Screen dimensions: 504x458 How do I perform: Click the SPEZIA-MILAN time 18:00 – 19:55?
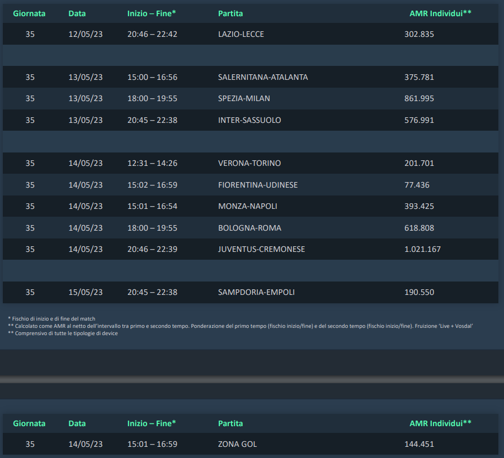(x=152, y=98)
